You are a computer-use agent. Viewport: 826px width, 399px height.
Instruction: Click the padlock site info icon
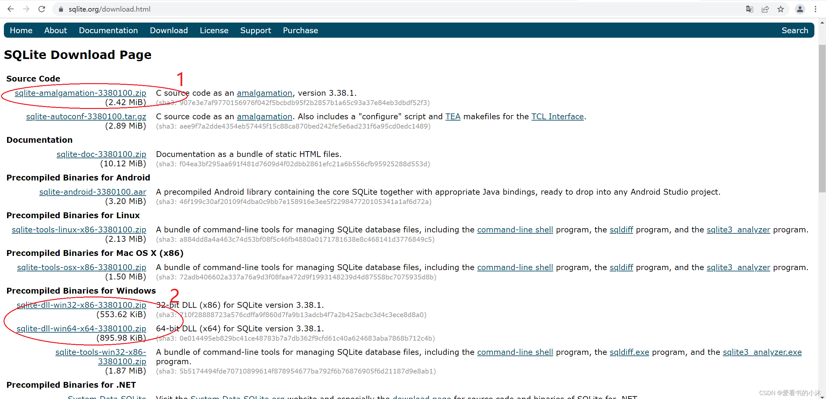(x=61, y=9)
